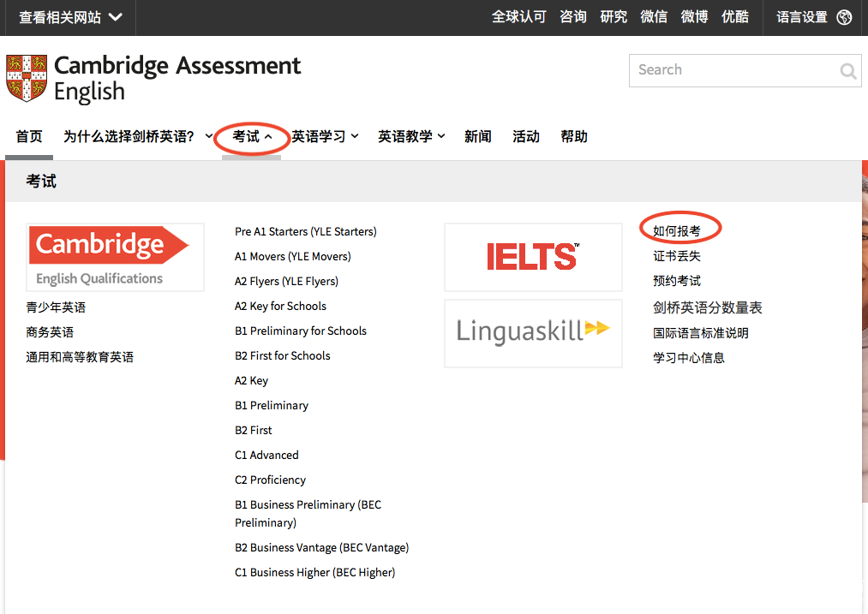
Task: Select the plain A2 Key exam link
Action: pos(251,380)
